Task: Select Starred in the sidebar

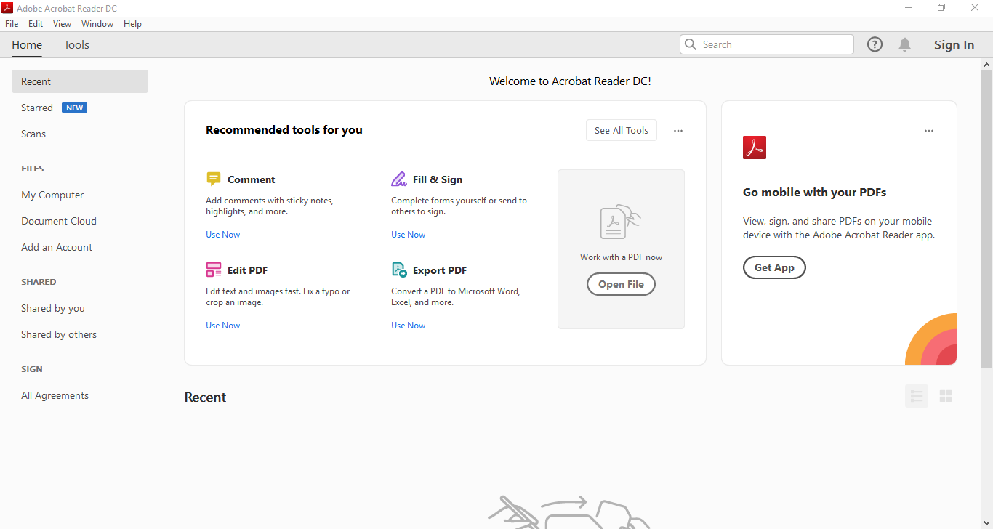Action: click(x=37, y=108)
